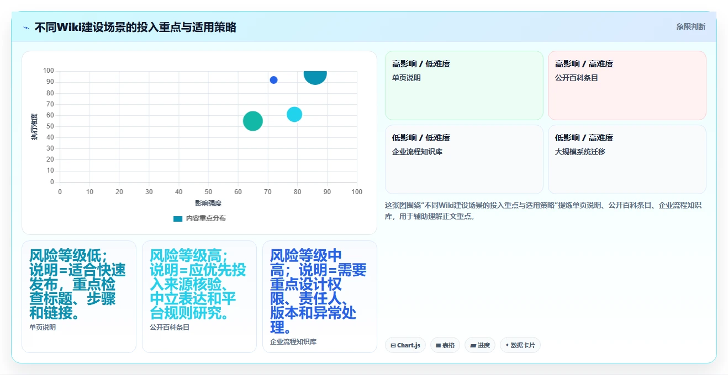Click the Chart.js tag chip
728x375 pixels.
pyautogui.click(x=405, y=345)
